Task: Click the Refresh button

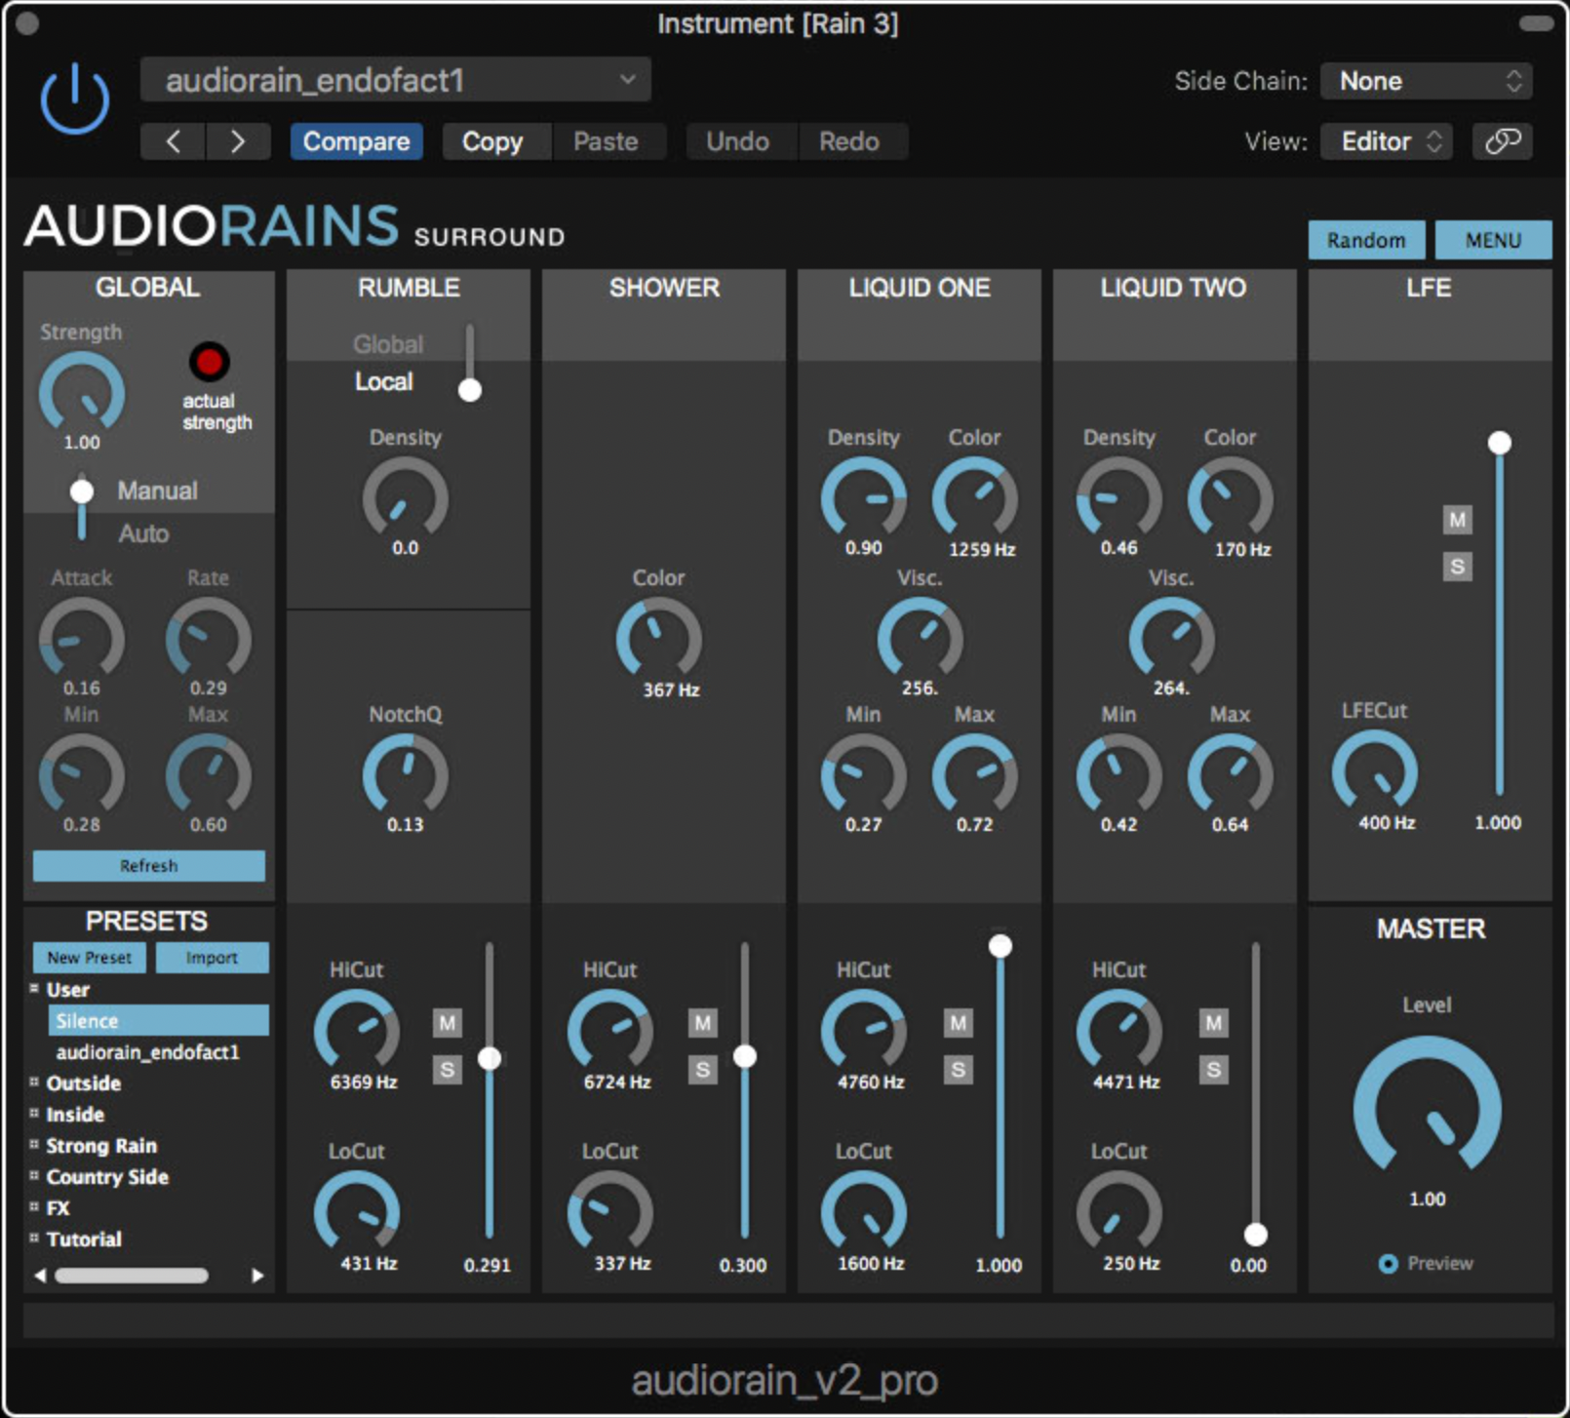Action: coord(149,866)
